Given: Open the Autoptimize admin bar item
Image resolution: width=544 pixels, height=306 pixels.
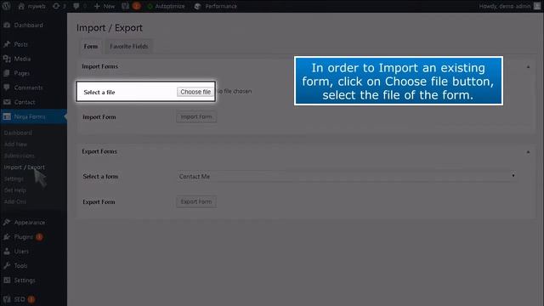Looking at the screenshot, I should tap(167, 6).
